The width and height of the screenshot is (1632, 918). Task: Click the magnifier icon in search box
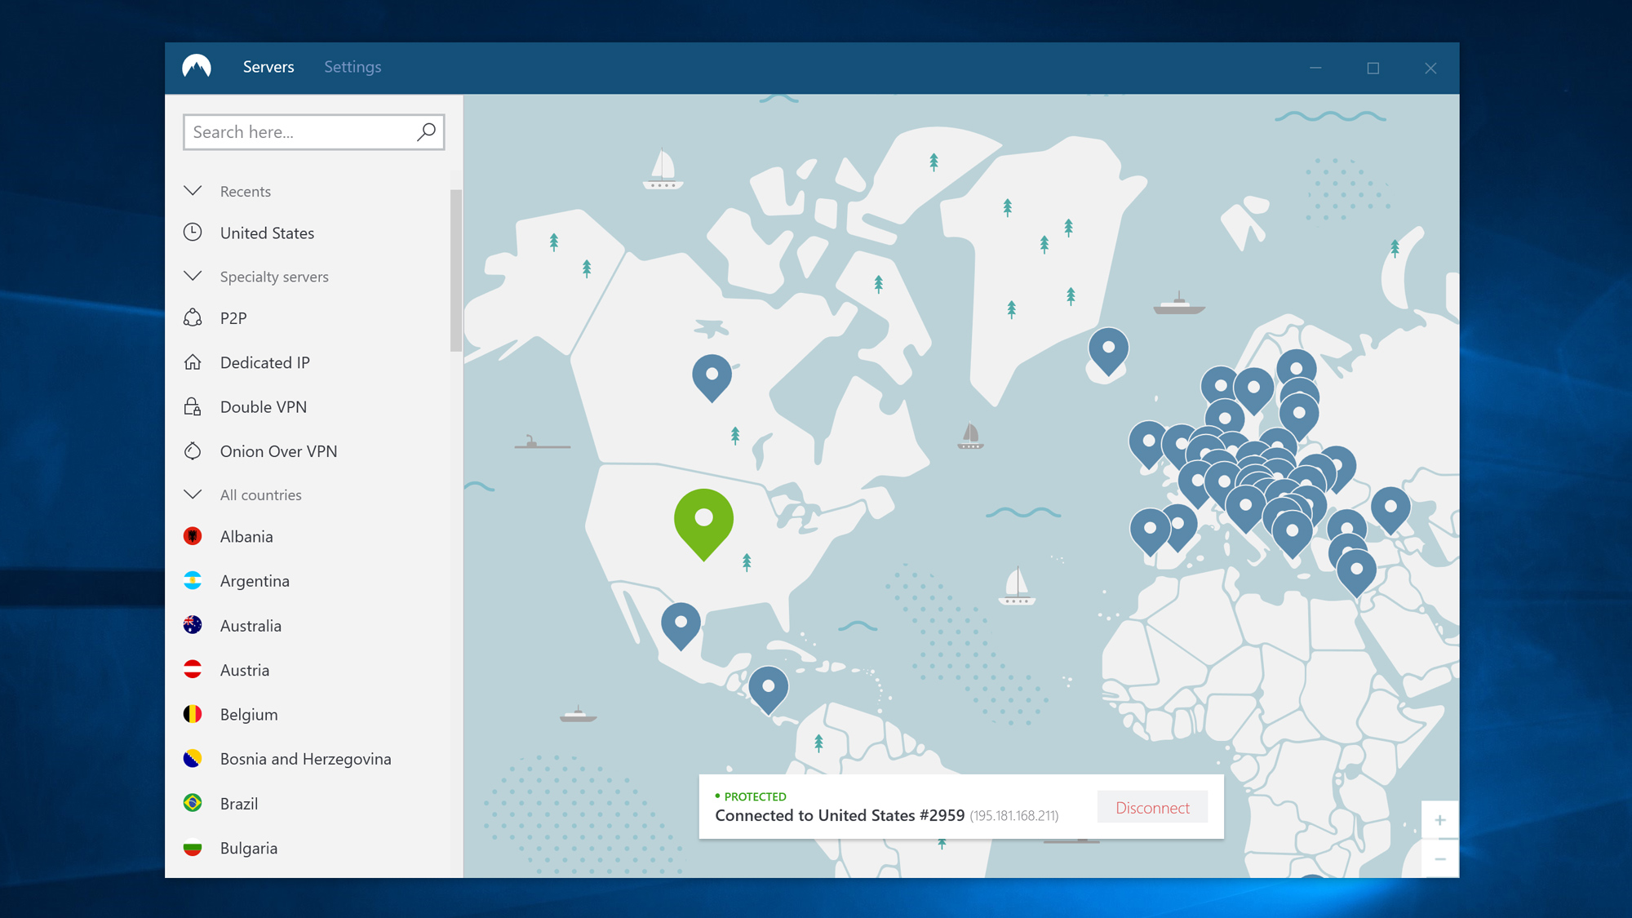pos(426,132)
